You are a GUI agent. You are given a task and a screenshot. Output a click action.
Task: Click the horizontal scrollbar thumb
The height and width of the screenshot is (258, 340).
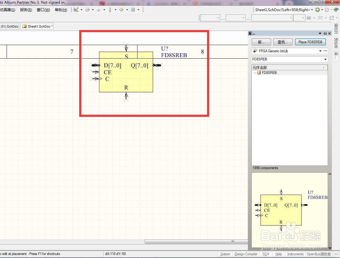click(196, 241)
